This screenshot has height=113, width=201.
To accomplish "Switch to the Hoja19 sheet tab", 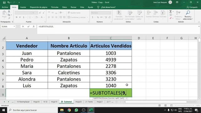I will [x=54, y=102].
